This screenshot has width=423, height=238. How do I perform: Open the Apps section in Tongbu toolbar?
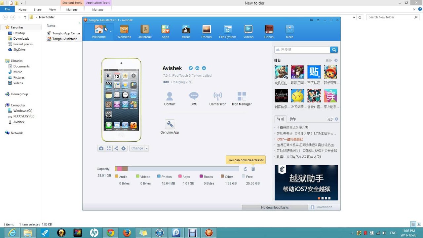click(x=165, y=32)
